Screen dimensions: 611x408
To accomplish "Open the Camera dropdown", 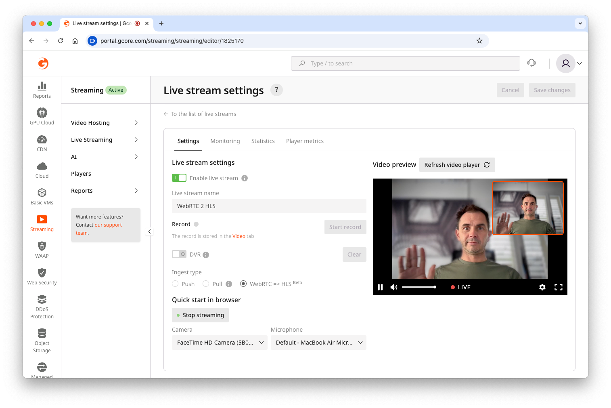I will click(x=220, y=343).
